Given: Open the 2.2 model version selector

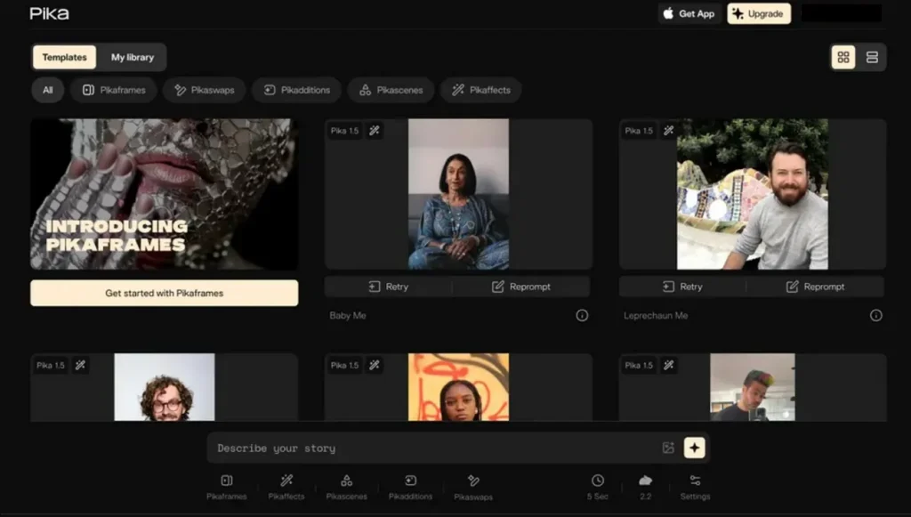Looking at the screenshot, I should point(645,486).
